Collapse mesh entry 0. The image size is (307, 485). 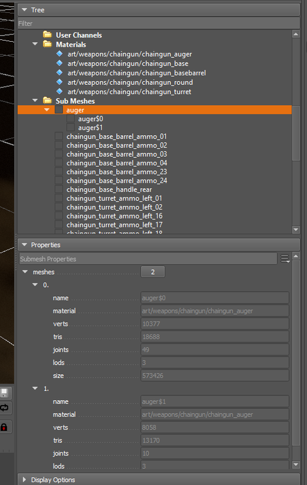point(35,285)
